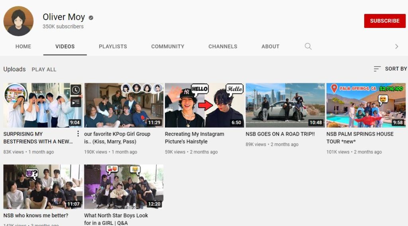Click '83K views • 1 month ago' text

(29, 152)
